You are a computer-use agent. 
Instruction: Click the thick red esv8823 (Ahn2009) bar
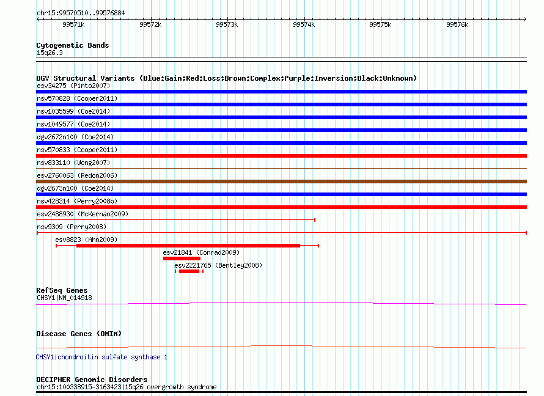click(188, 246)
